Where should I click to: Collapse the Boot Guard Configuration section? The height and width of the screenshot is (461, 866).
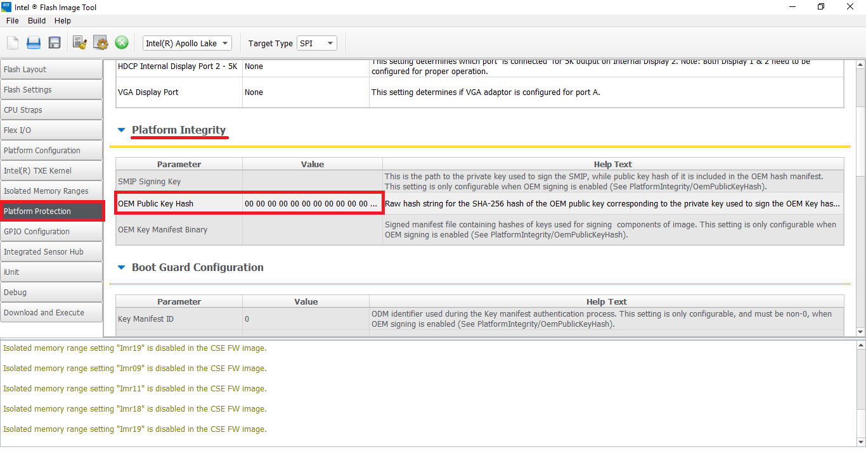click(x=122, y=268)
